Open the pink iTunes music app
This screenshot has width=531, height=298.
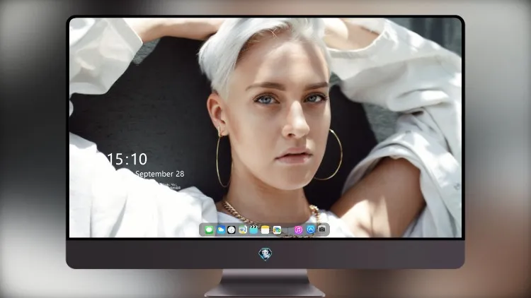point(298,230)
